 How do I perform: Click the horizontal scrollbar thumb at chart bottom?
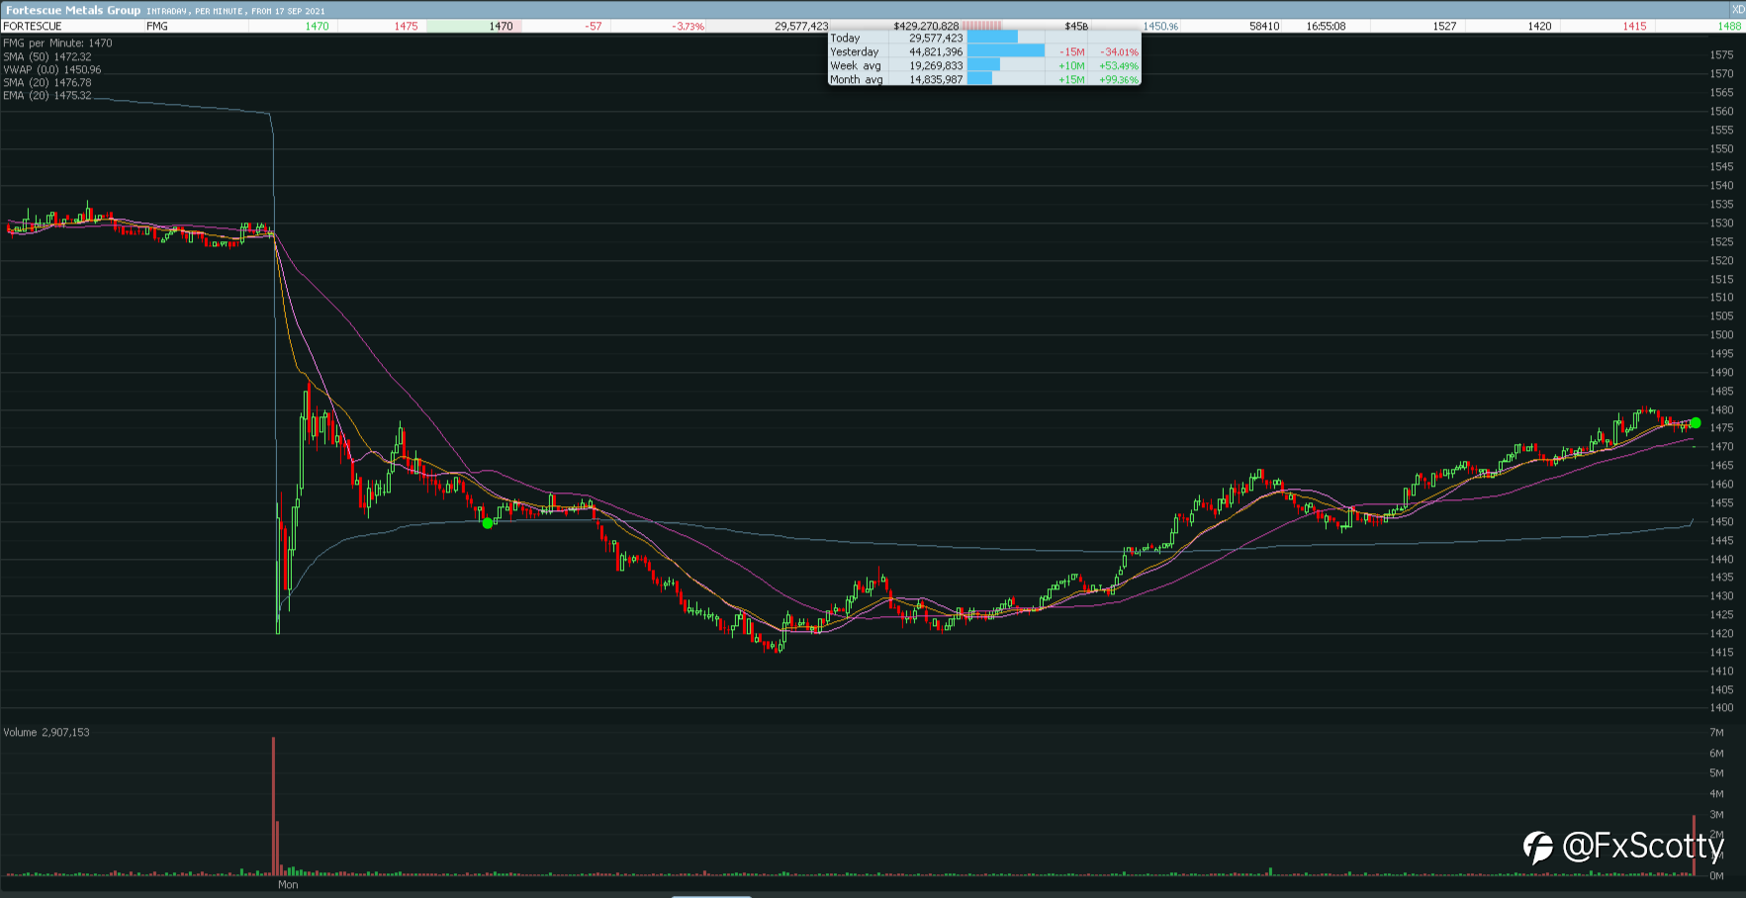point(712,896)
